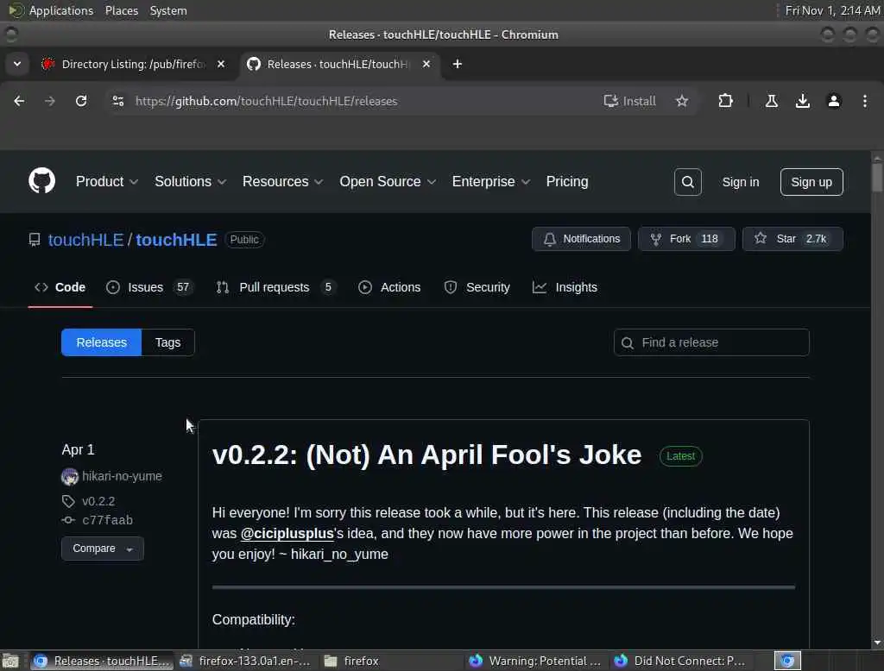Click the address bar URL
Image resolution: width=884 pixels, height=671 pixels.
click(x=266, y=101)
